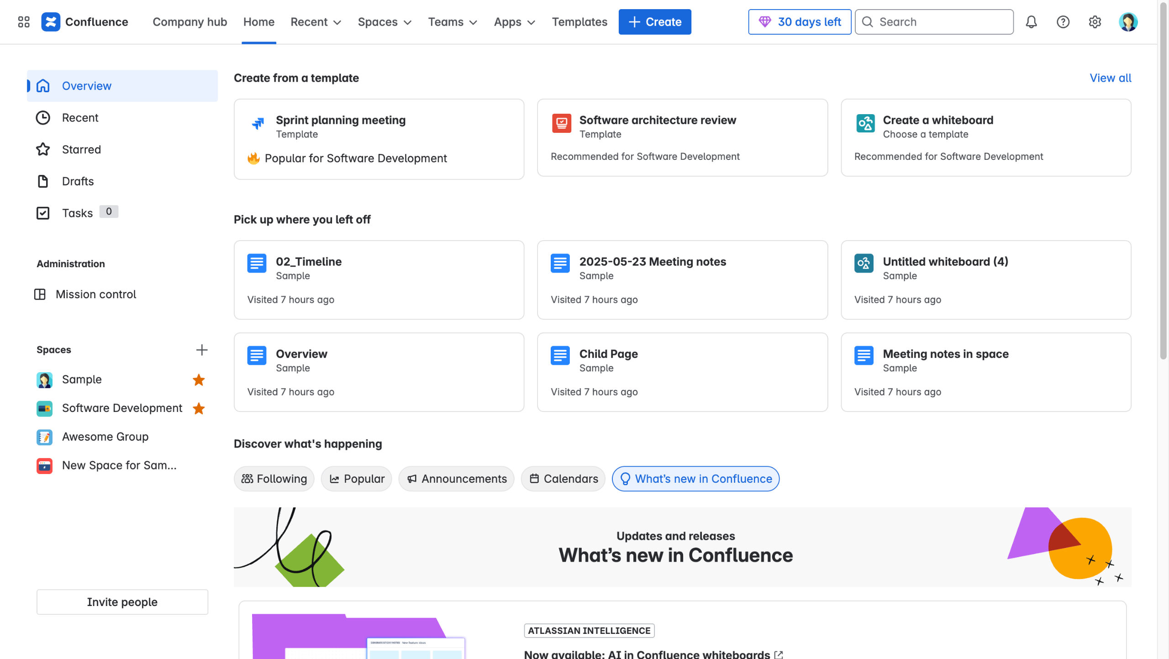Click the notifications bell icon

click(x=1031, y=22)
